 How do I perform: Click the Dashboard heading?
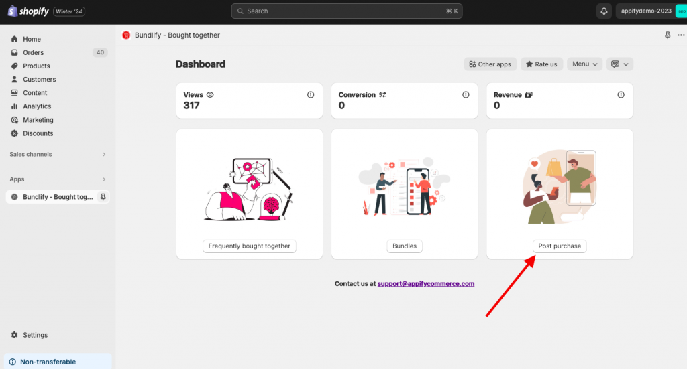pyautogui.click(x=200, y=64)
